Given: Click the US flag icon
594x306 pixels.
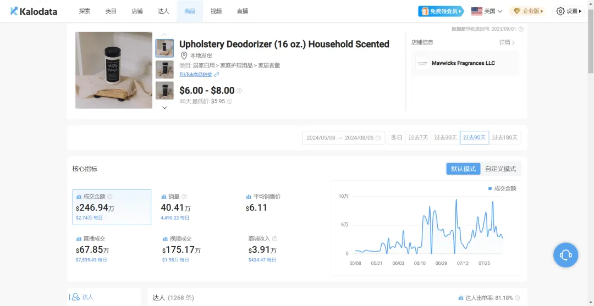Looking at the screenshot, I should coord(476,12).
